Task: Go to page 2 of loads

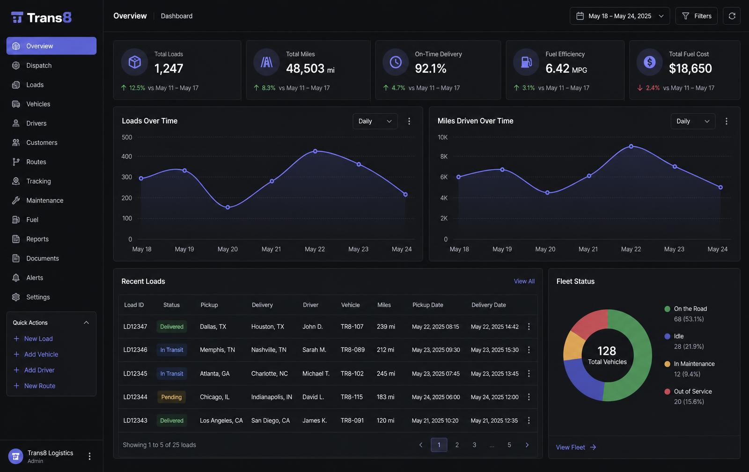Action: coord(457,445)
